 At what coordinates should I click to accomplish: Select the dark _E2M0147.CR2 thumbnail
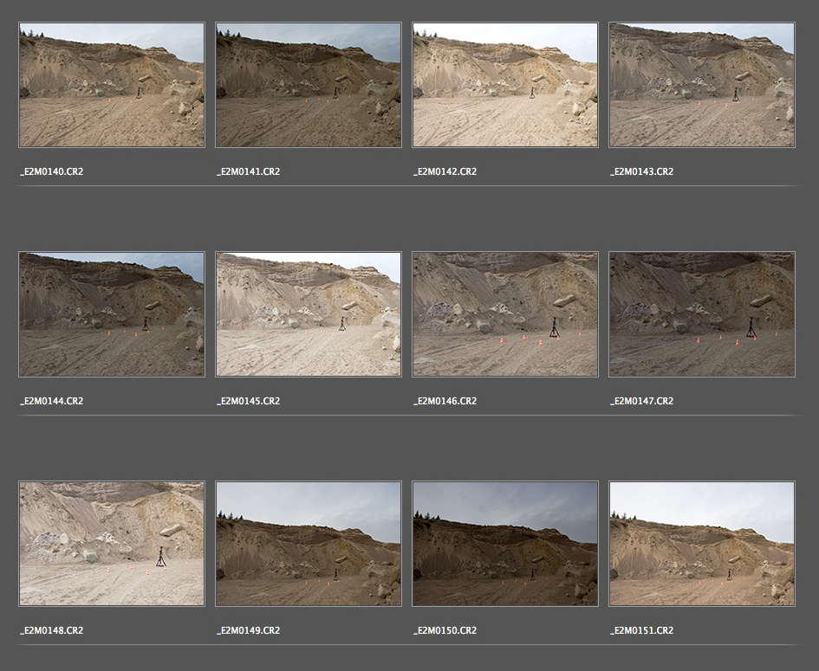(702, 314)
